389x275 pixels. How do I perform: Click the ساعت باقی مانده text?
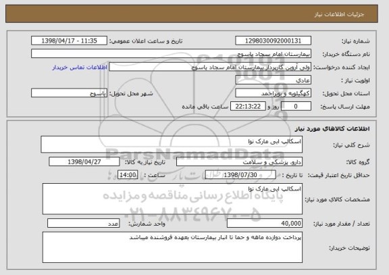(x=205, y=107)
